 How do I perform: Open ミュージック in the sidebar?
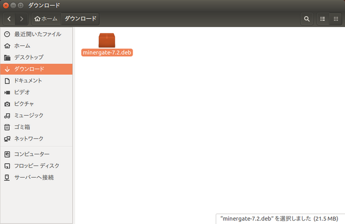(x=36, y=116)
